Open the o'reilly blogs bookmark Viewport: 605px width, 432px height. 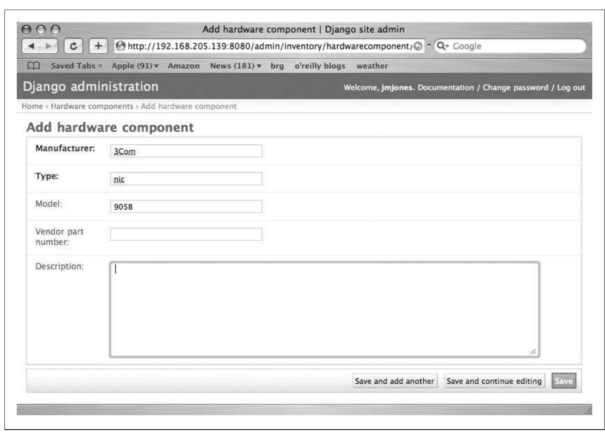pos(320,66)
